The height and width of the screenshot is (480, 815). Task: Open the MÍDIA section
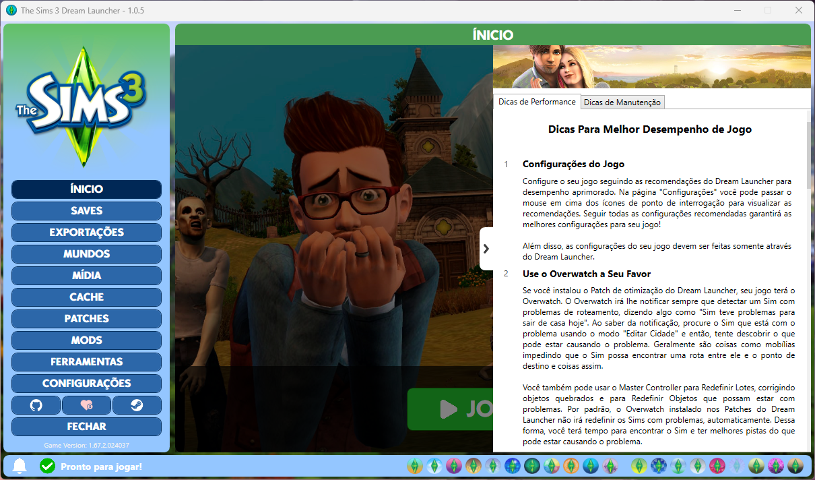tap(86, 276)
